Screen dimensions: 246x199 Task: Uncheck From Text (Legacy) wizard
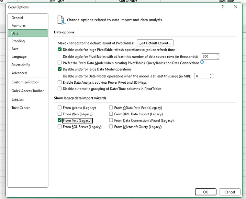[x=60, y=120]
